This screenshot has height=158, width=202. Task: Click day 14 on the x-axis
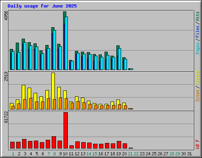click(x=89, y=154)
